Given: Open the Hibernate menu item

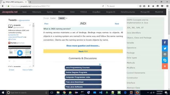Looking at the screenshot, I should [37, 12].
